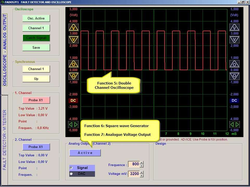The image size is (250, 187).
Task: Open the Oscilloscope - Analog Output vertical tab
Action: [x=5, y=50]
